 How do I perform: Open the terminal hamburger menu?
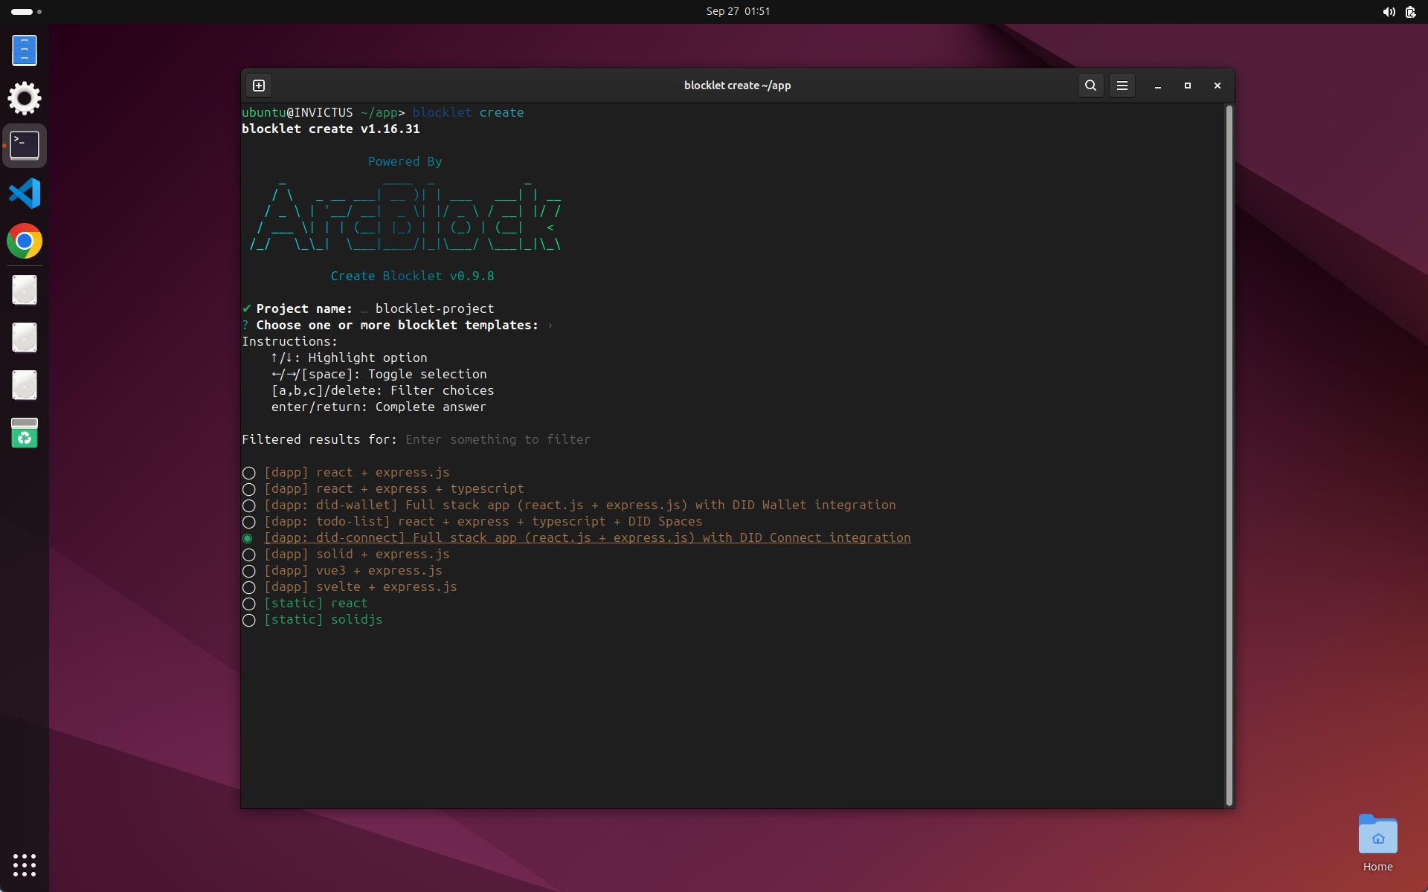coord(1122,85)
